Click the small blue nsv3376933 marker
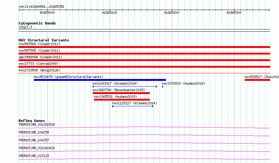The image size is (279, 163). click(x=162, y=87)
